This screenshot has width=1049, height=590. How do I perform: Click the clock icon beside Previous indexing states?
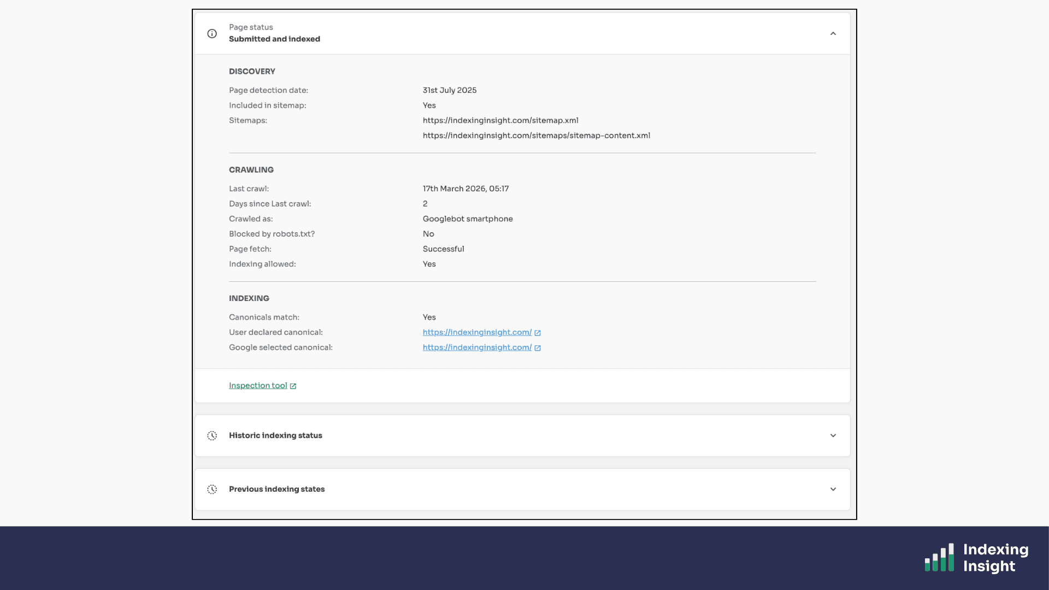point(212,489)
